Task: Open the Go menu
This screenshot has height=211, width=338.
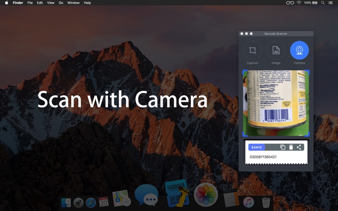Action: pos(61,3)
